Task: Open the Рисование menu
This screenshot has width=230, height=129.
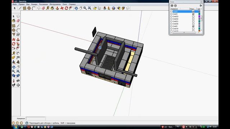Action: click(x=43, y=4)
